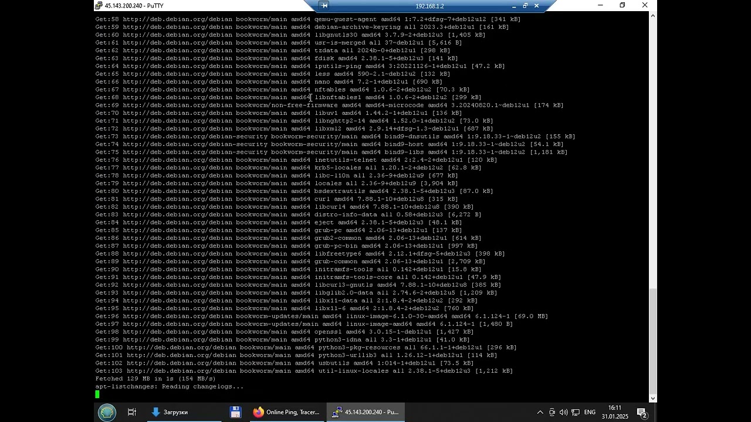Open the volume control in tray
Screen dimensions: 751x422
(x=563, y=413)
